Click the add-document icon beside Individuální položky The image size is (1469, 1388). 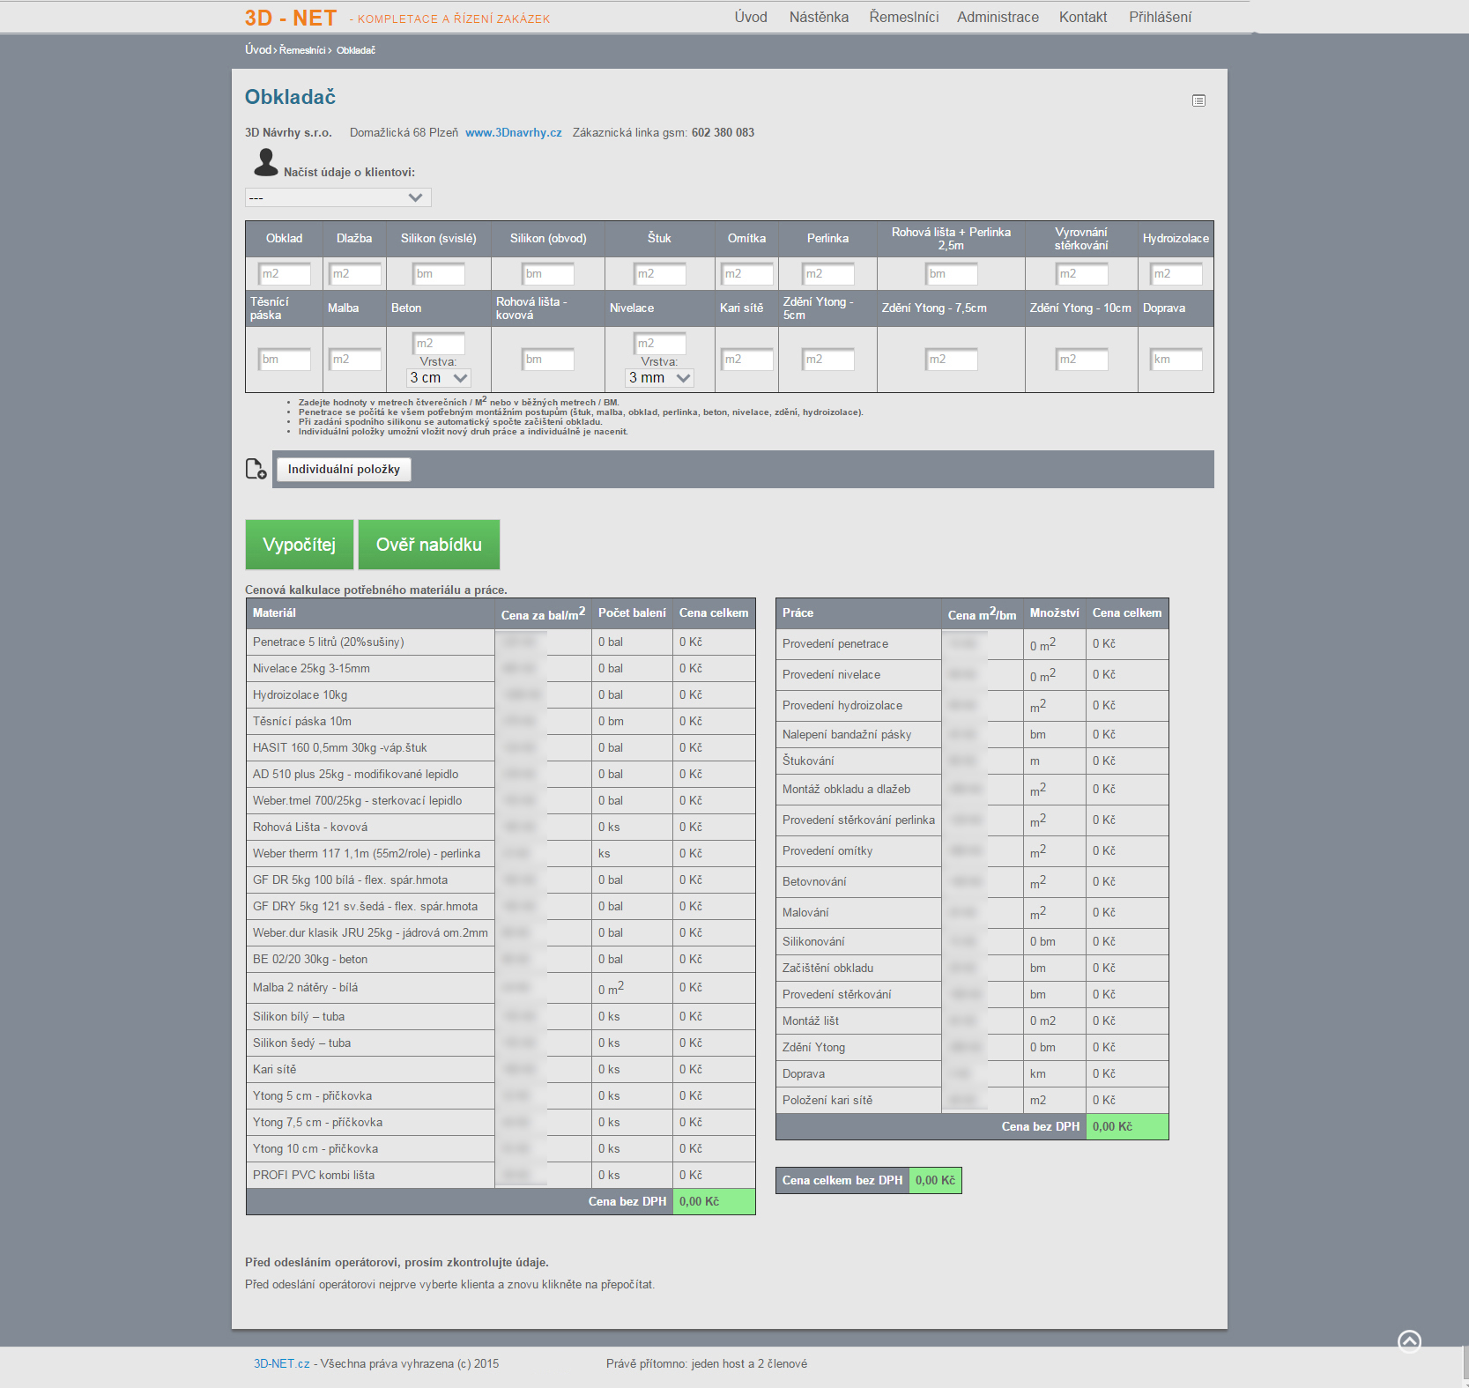coord(256,469)
